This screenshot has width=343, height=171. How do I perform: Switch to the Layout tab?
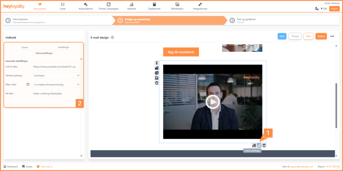25,48
